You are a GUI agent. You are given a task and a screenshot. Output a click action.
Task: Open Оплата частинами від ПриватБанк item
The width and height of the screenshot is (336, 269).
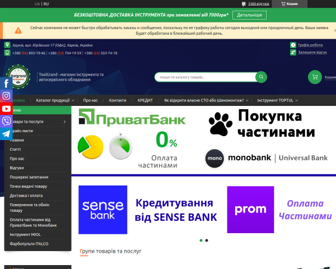click(x=33, y=222)
